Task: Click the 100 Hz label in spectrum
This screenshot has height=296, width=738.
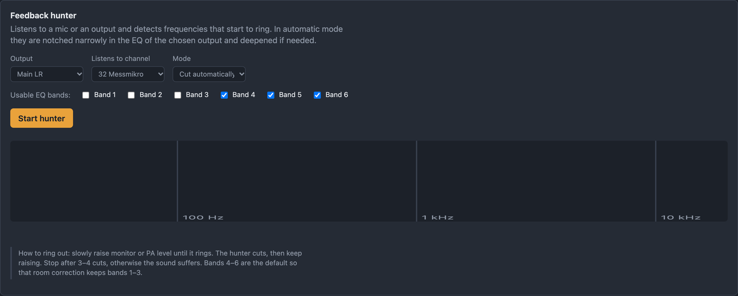Action: [x=203, y=217]
